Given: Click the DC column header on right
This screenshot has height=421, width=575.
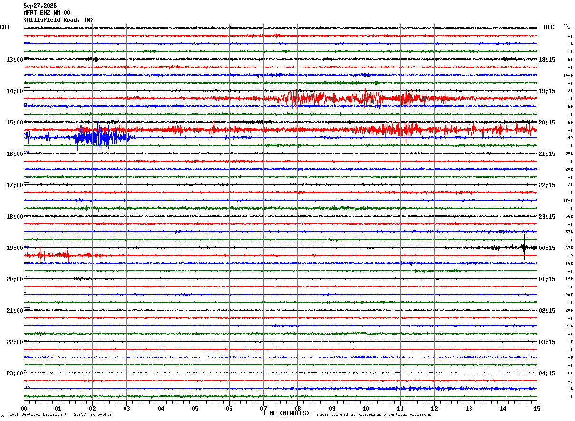Looking at the screenshot, I should coord(565,25).
